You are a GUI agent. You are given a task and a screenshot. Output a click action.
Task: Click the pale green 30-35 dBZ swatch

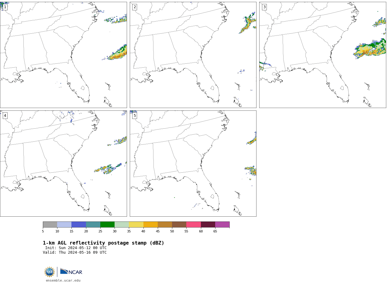pos(122,225)
